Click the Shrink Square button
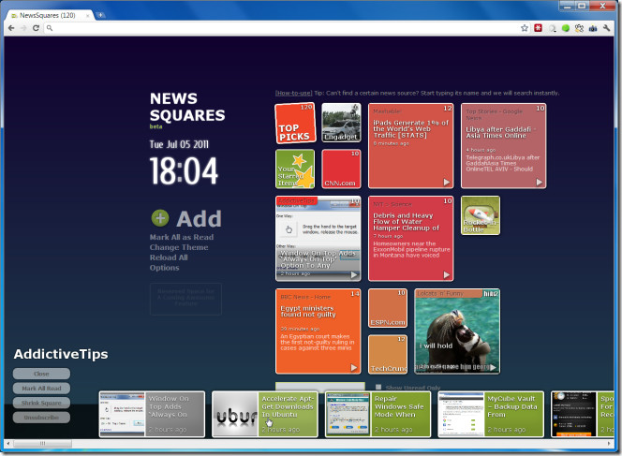Image resolution: width=622 pixels, height=456 pixels. point(41,403)
